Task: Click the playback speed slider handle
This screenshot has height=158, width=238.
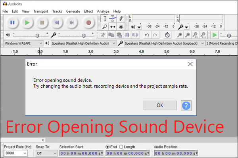Action: (229, 36)
